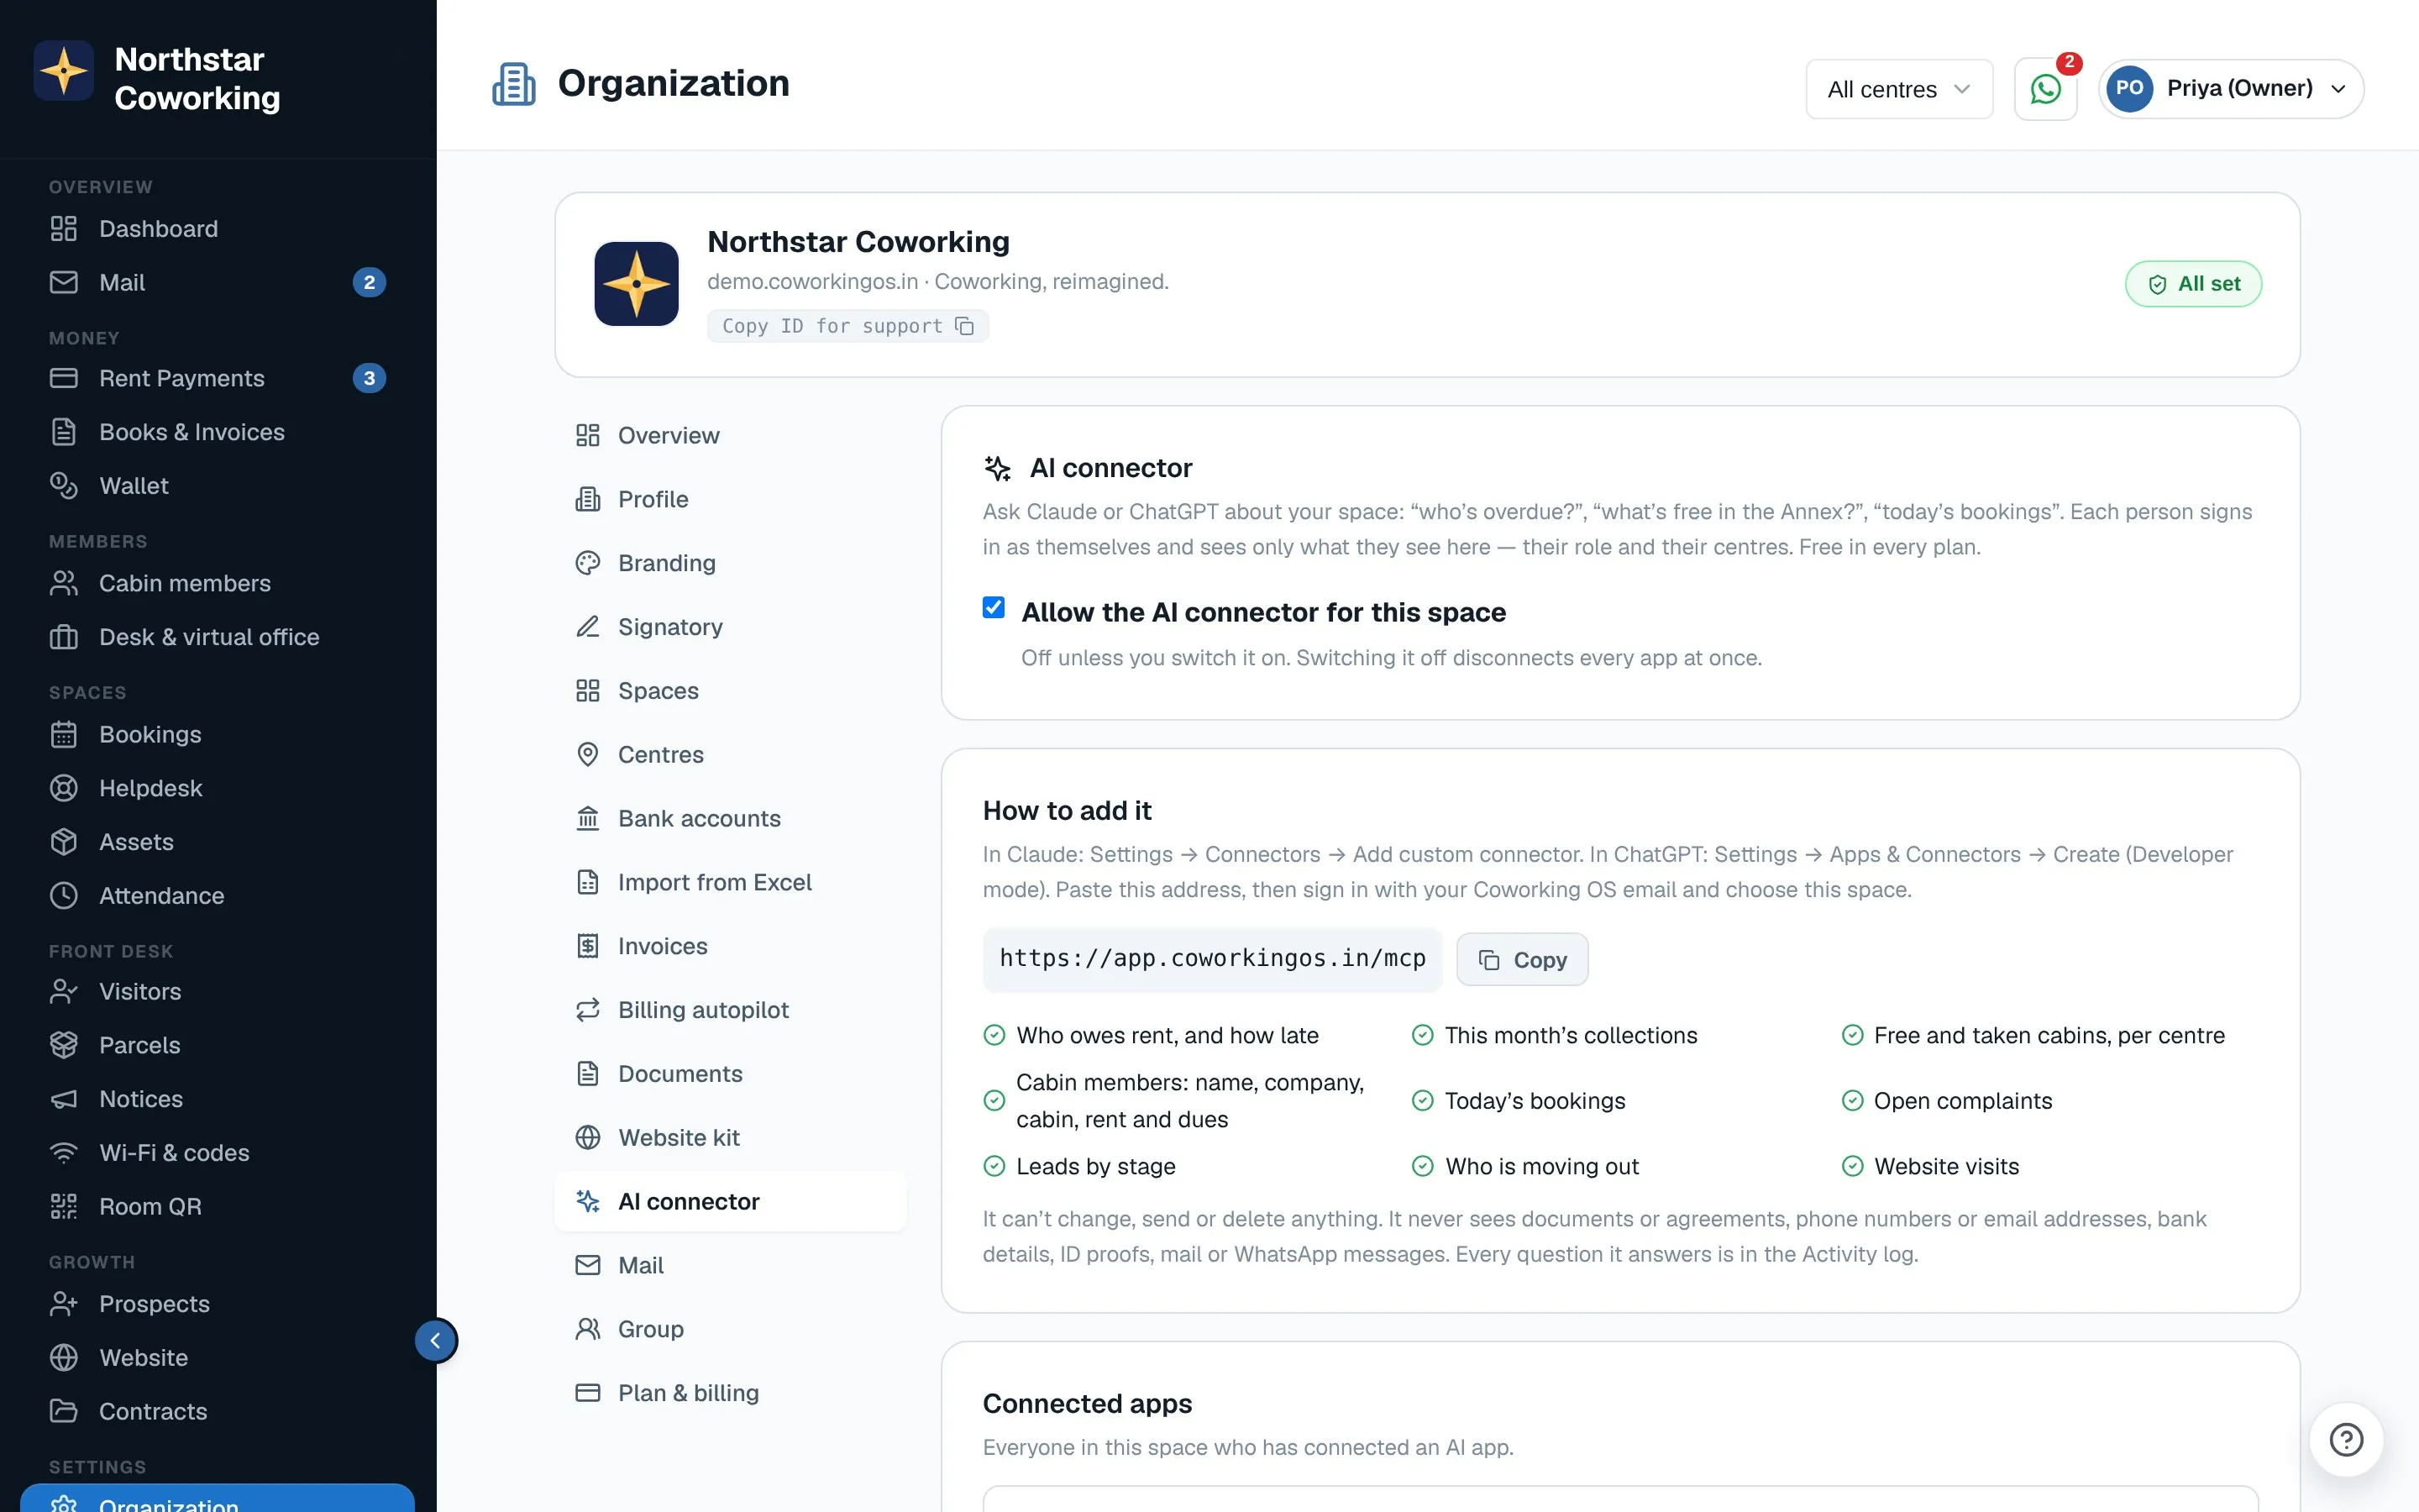Click the All set status badge
Image resolution: width=2419 pixels, height=1512 pixels.
tap(2193, 284)
